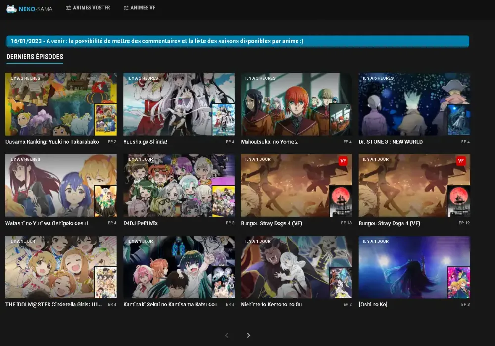Click the EP 8 label of D4DJ Petit Mix
The width and height of the screenshot is (495, 346).
[230, 223]
